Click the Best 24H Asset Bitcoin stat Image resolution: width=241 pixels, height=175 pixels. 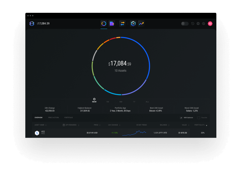[x=156, y=109]
